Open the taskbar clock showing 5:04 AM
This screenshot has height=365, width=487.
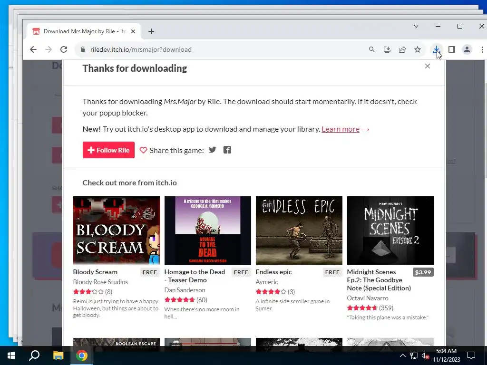tap(446, 355)
